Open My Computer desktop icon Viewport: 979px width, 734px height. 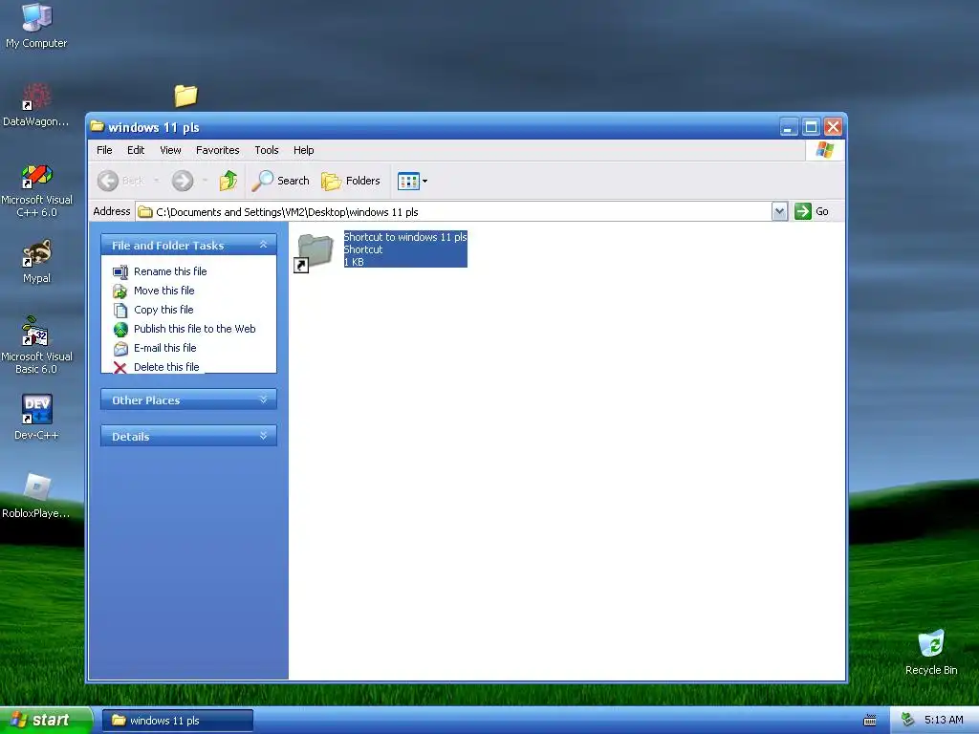[37, 26]
